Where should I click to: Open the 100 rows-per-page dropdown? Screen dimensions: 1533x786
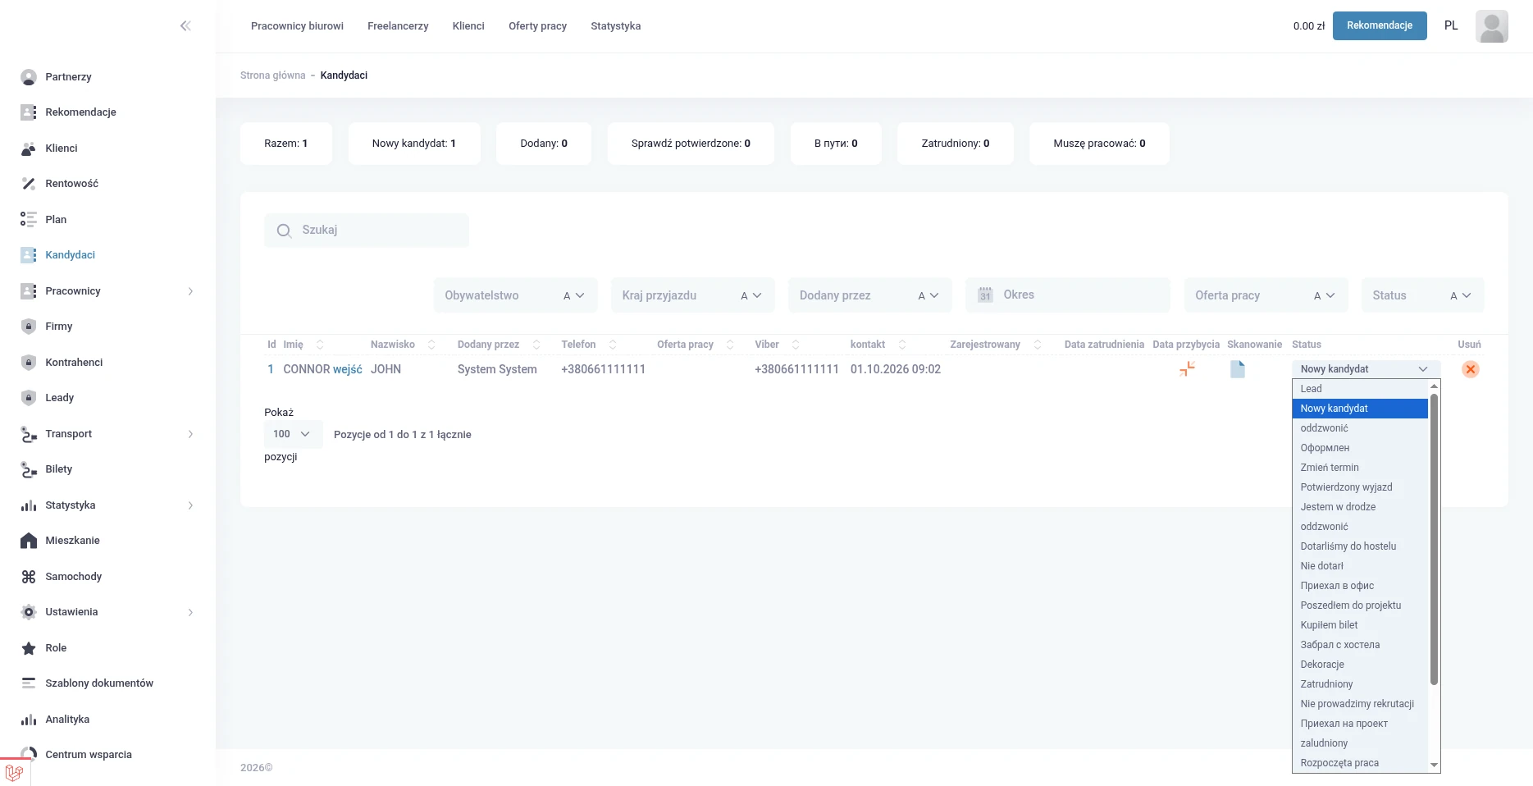(293, 434)
